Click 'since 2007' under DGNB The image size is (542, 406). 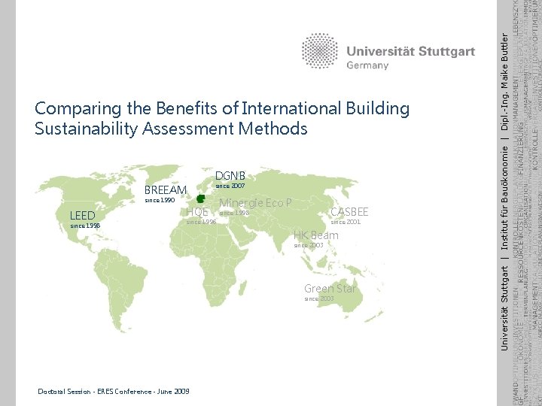click(230, 186)
